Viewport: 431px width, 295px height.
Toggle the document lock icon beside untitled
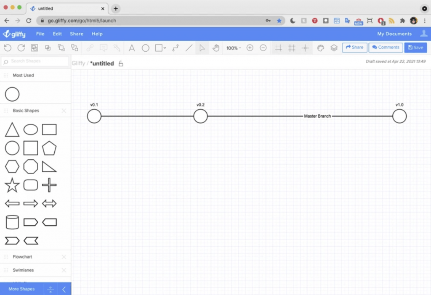coord(121,64)
